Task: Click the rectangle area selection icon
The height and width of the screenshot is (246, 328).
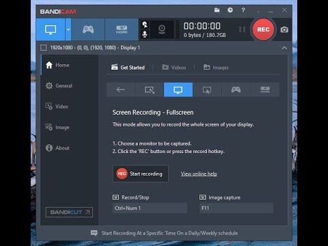Action: [x=43, y=48]
